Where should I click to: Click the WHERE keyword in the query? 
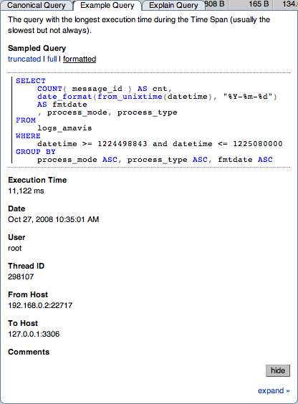(x=28, y=136)
